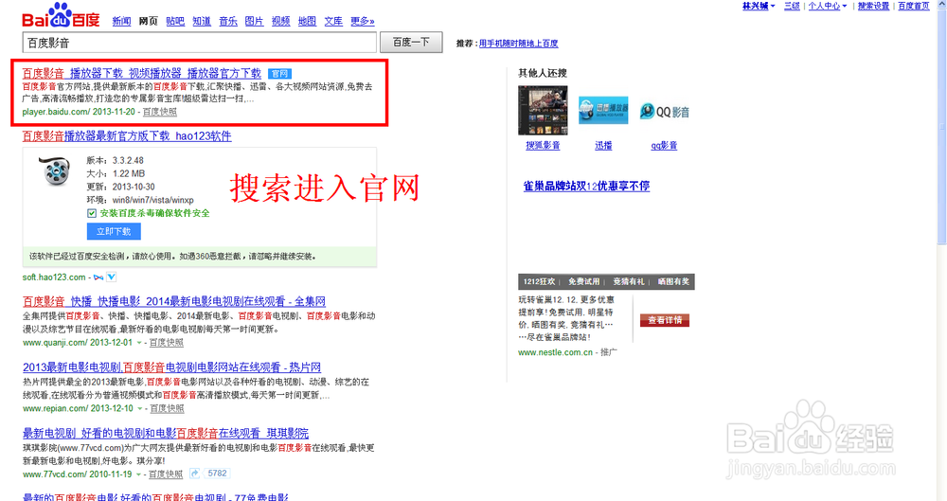Open the 个人中心 dropdown

[x=828, y=6]
